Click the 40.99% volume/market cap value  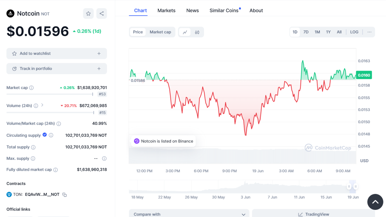(100, 123)
